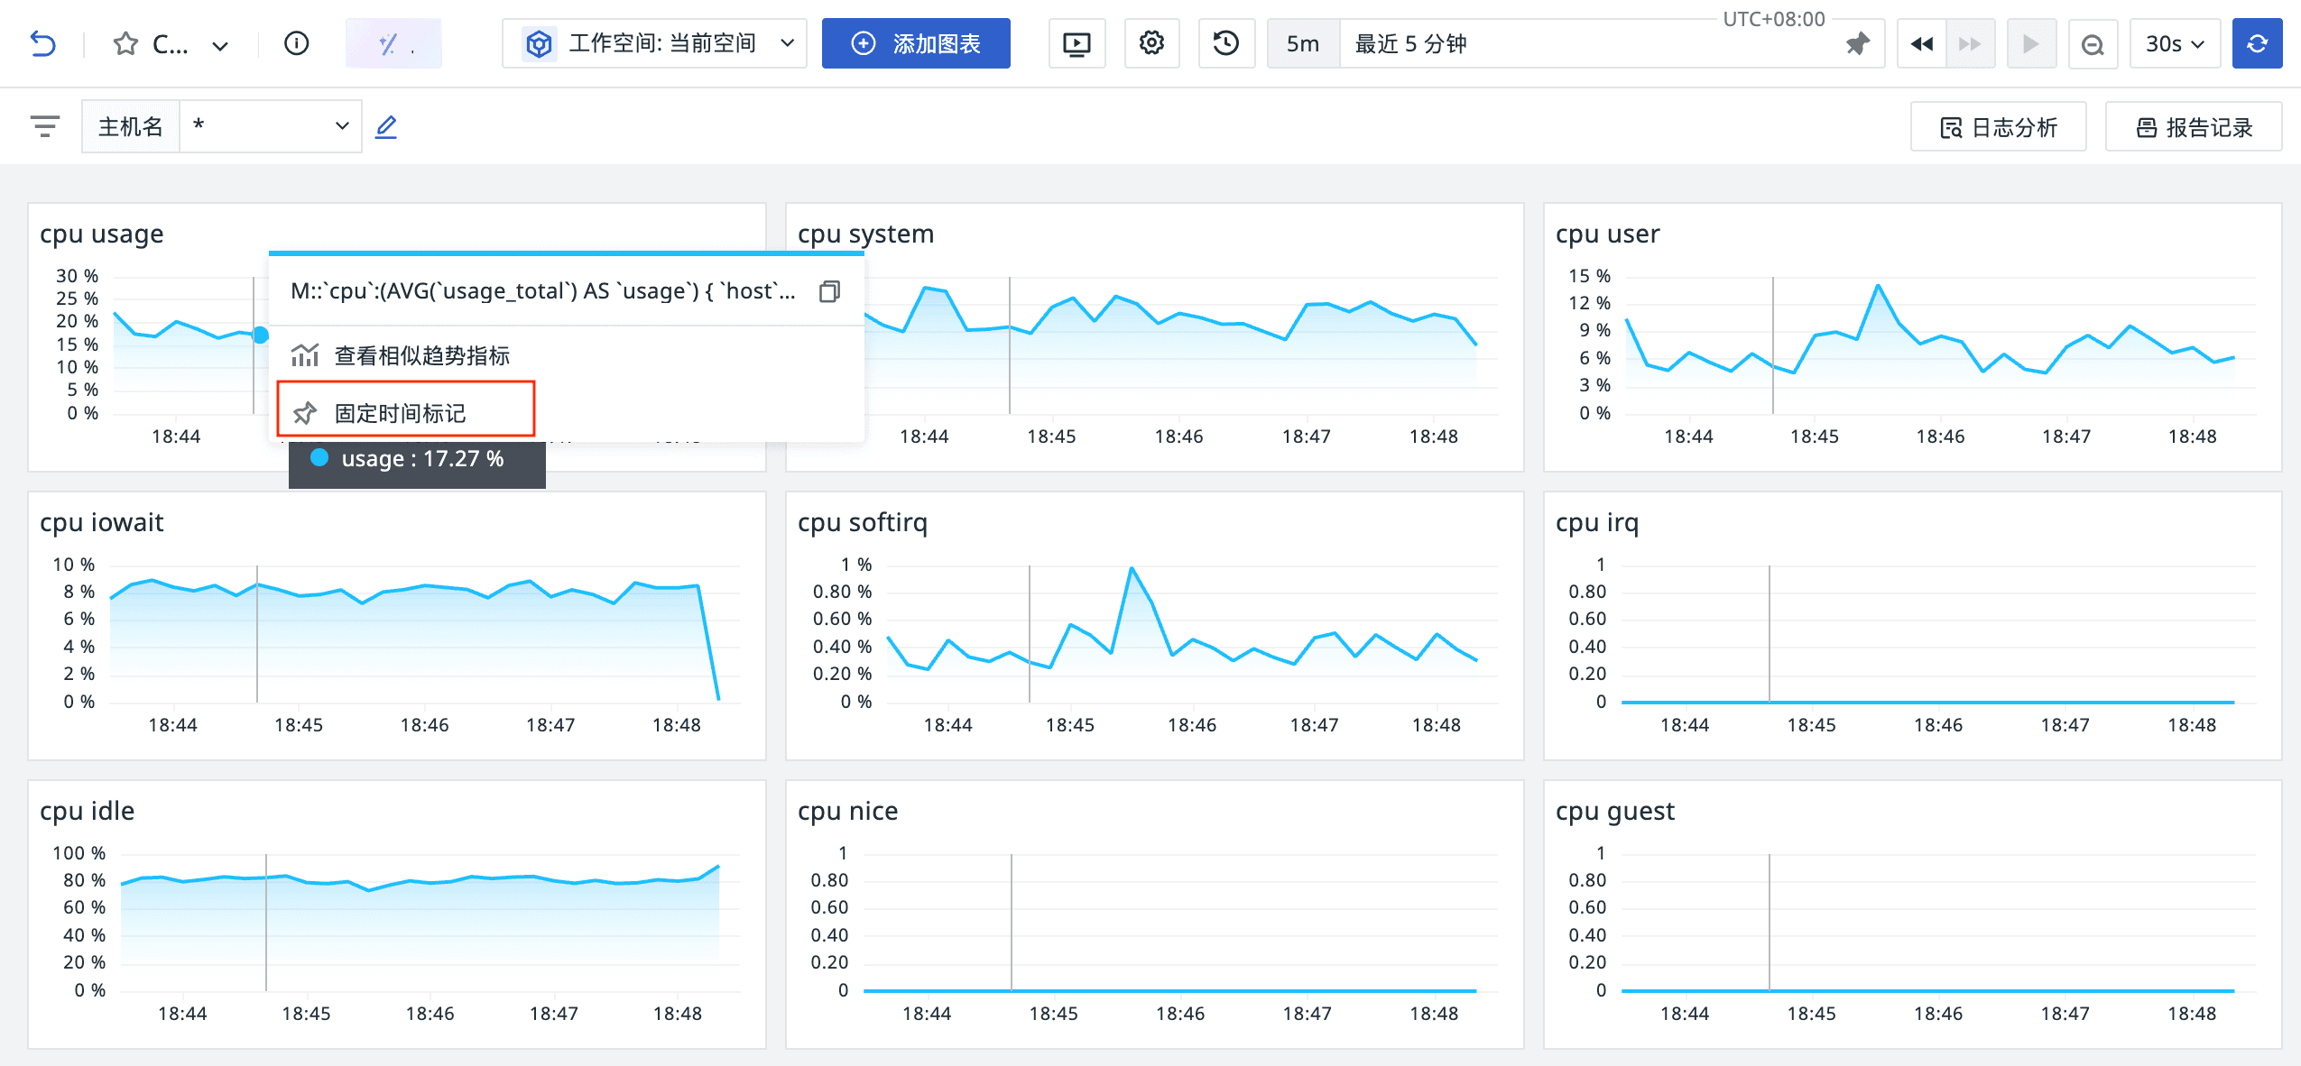
Task: Open the gear settings icon
Action: (1150, 43)
